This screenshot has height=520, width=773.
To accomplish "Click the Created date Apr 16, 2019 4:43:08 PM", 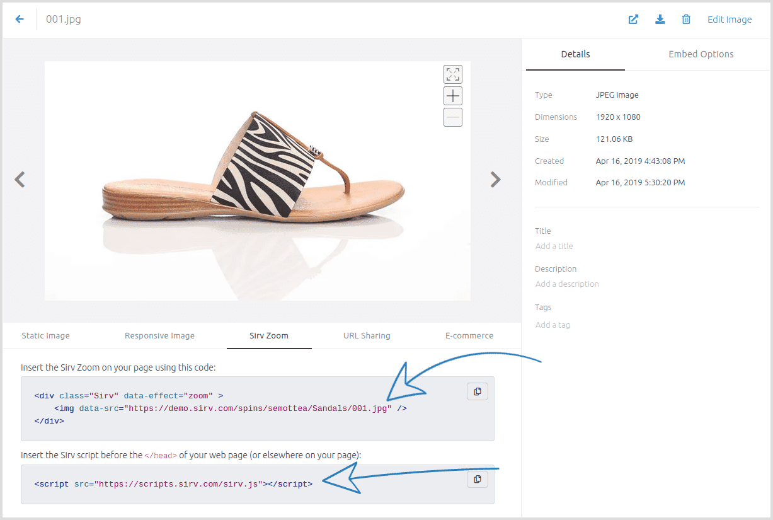I will click(640, 161).
